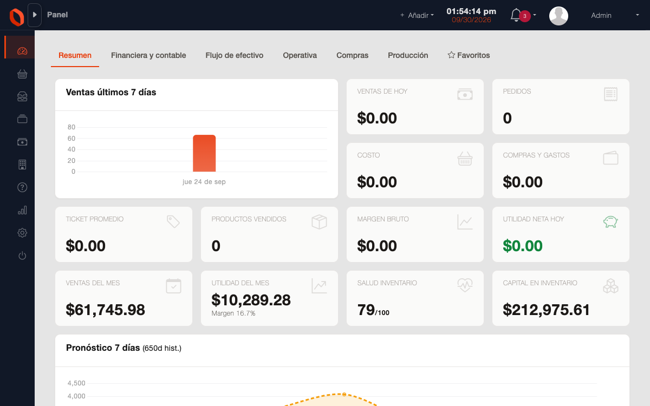Open the dropdown arrow beside notification bell

coord(535,15)
